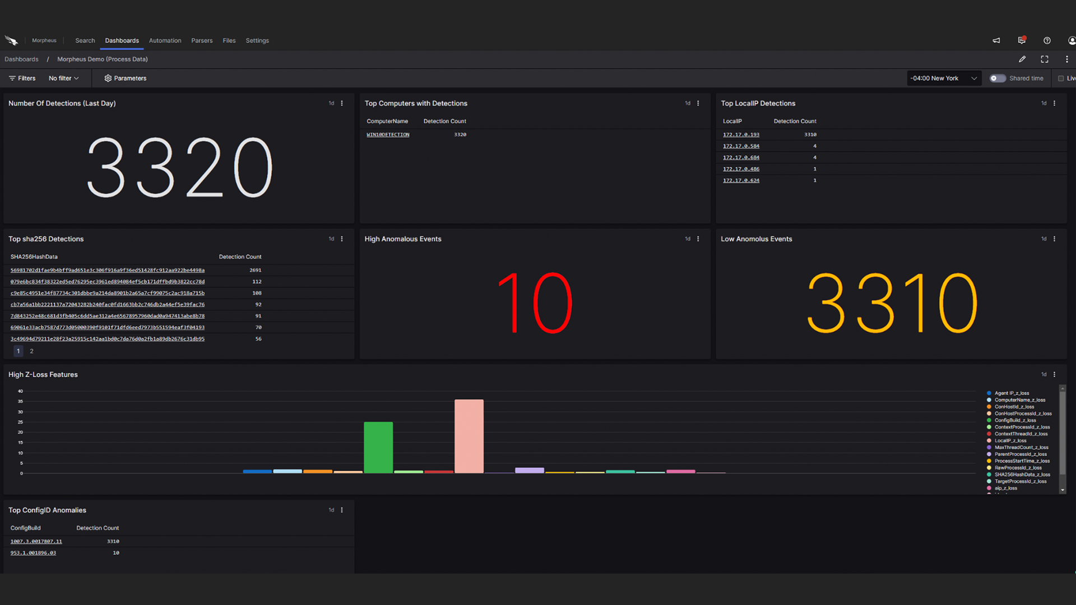Viewport: 1076px width, 605px height.
Task: Open the Parsers menu item
Action: [202, 40]
